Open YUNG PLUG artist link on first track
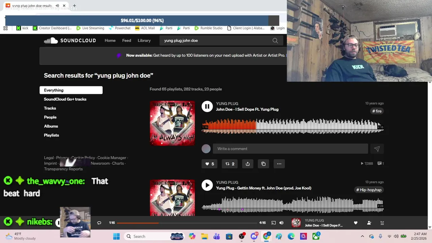Image resolution: width=432 pixels, height=243 pixels. coord(227,104)
